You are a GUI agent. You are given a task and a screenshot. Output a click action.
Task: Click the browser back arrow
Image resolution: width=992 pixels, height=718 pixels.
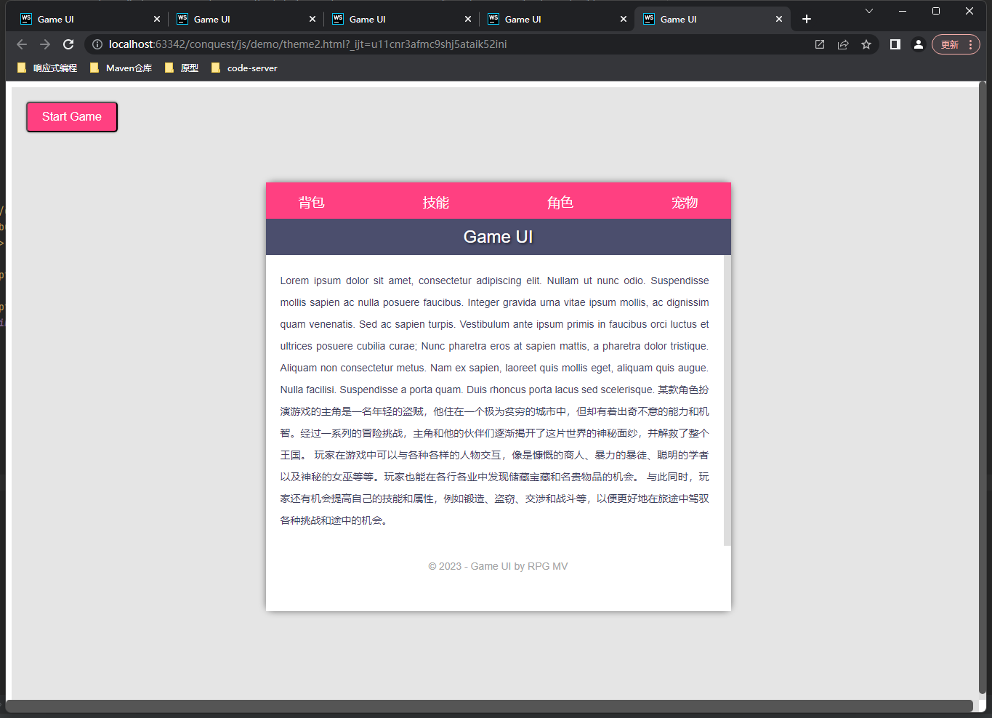pos(22,44)
